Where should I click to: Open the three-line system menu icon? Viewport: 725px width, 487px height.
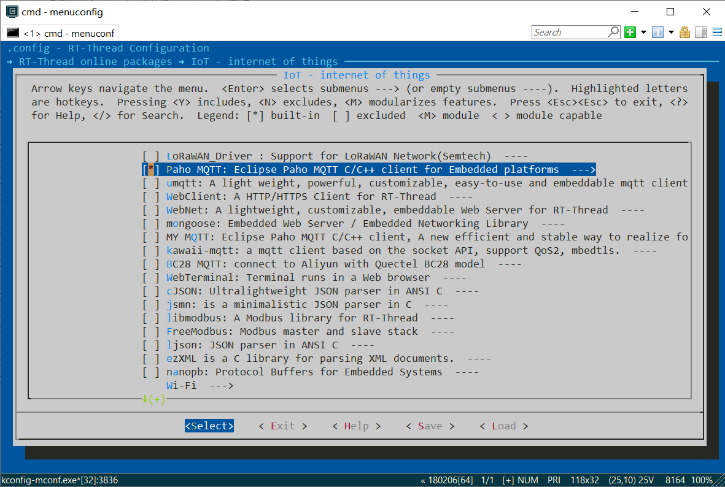(x=717, y=33)
